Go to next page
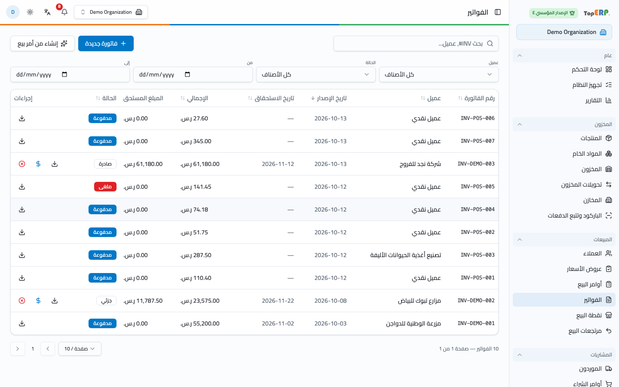 tap(18, 349)
